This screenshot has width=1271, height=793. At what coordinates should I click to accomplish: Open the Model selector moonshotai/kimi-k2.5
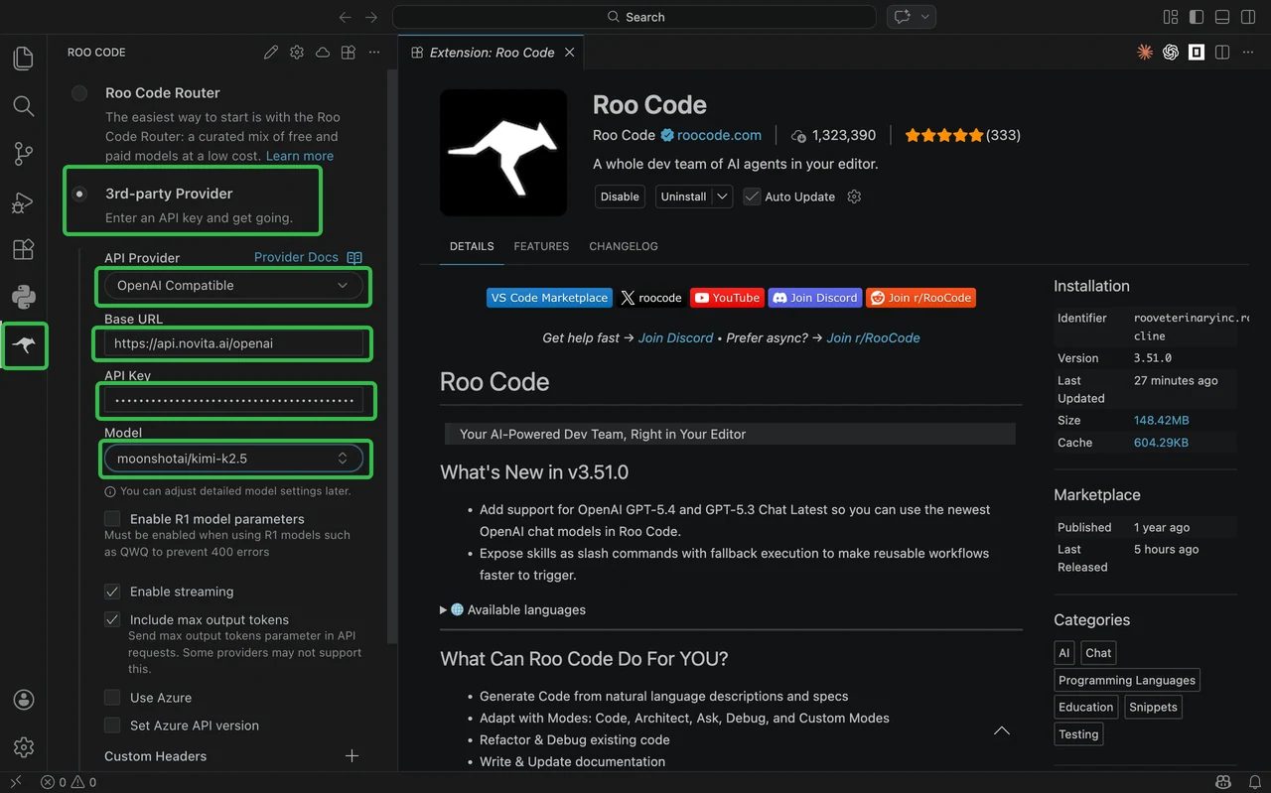click(x=233, y=459)
